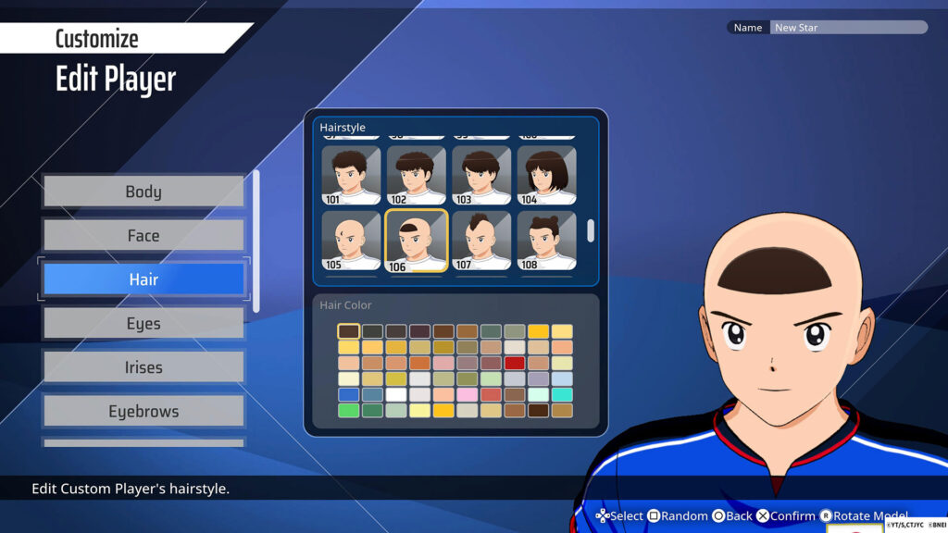Select dark brown hair color swatch
Viewport: 948px width, 533px height.
tap(349, 331)
